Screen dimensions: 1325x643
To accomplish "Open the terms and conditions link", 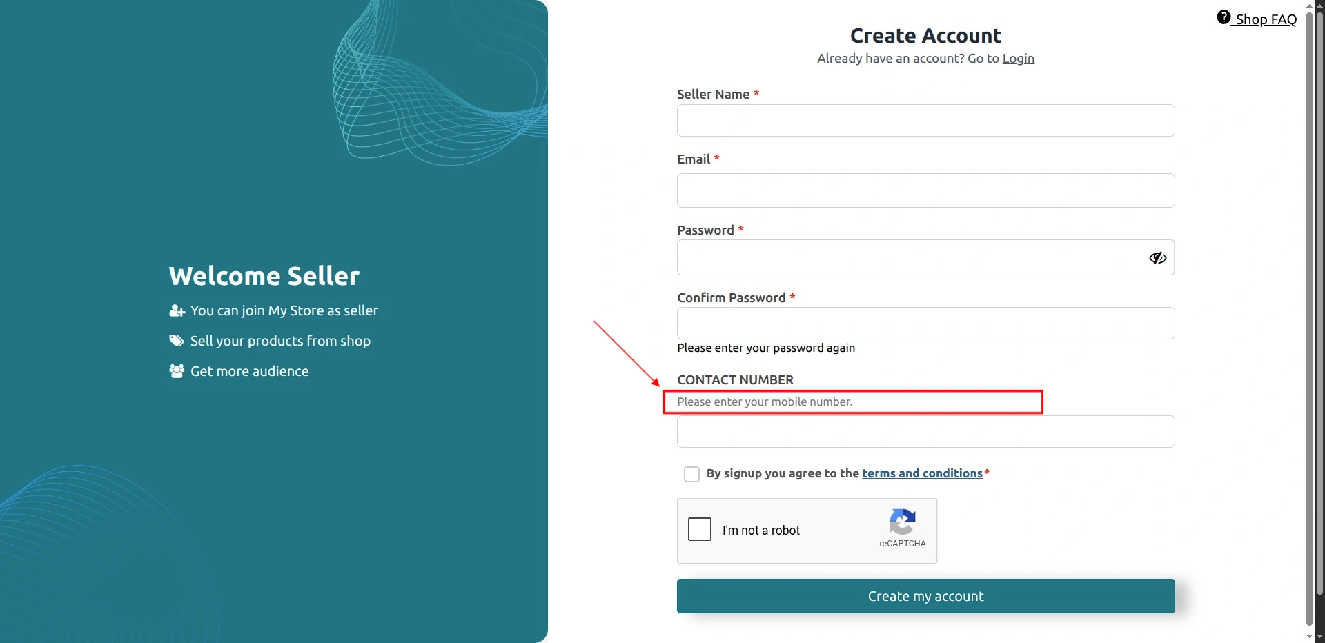I will coord(922,473).
